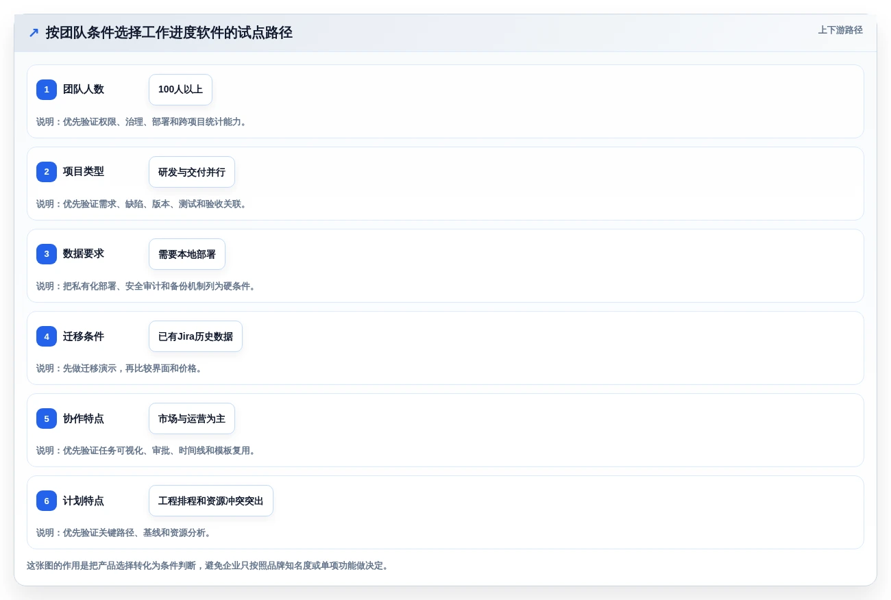Click the arrow icon beside the title
This screenshot has width=891, height=600.
[x=34, y=33]
